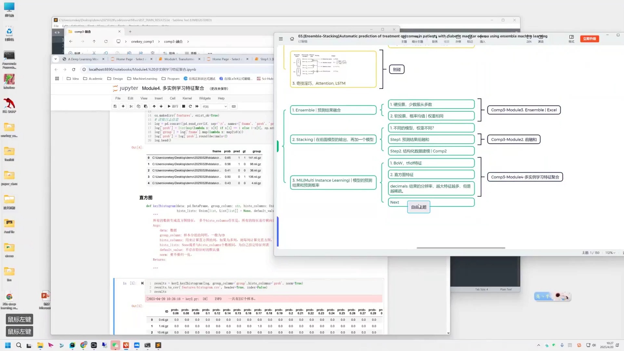Start 演说 presentation mode in mind map
The width and height of the screenshot is (624, 351).
tap(541, 39)
